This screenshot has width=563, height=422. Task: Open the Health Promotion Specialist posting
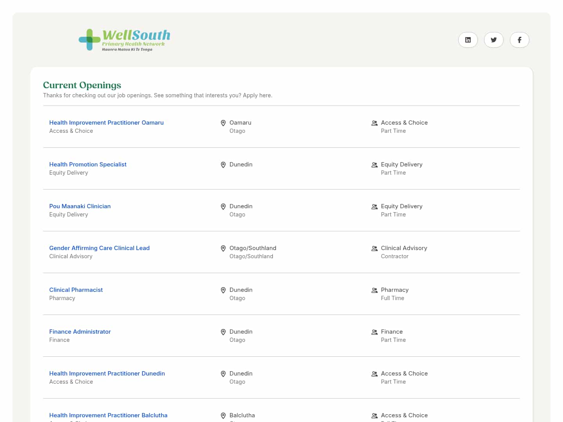(x=88, y=164)
